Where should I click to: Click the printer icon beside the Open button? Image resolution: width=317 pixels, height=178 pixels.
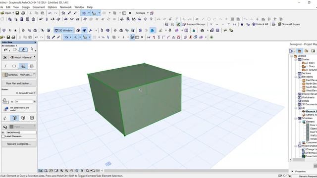coord(23,13)
